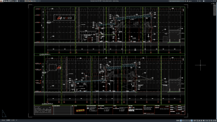
Task: Click the New drawing icon in Quick Access toolbar
Action: coord(5,1)
